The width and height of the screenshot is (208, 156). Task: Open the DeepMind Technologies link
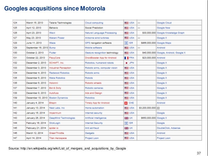pos(62,118)
